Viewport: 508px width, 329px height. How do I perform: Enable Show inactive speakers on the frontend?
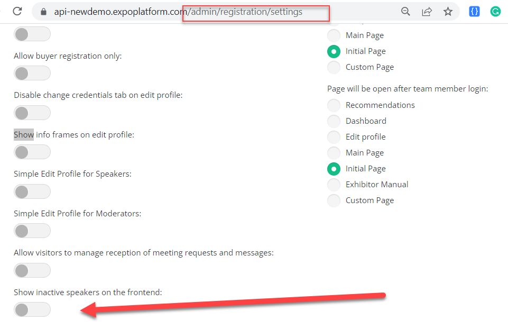(x=32, y=309)
